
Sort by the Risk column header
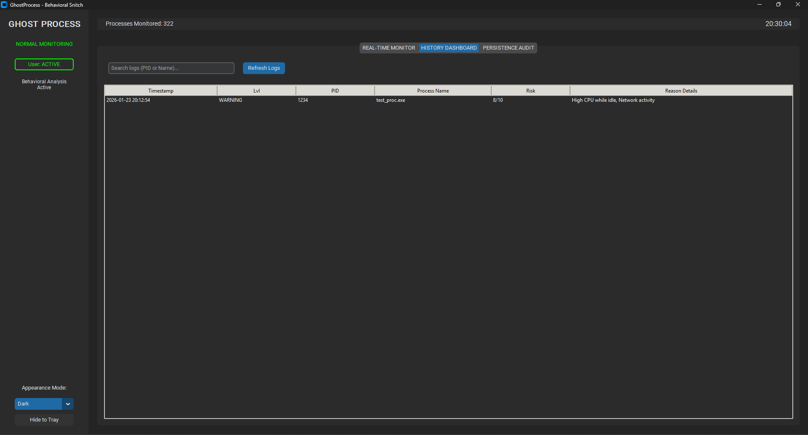(x=531, y=91)
